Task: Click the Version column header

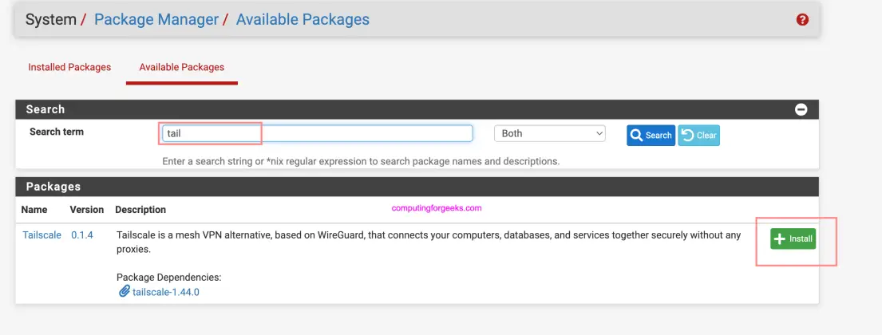Action: point(87,210)
